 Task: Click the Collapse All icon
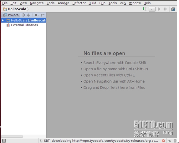(x=29, y=15)
